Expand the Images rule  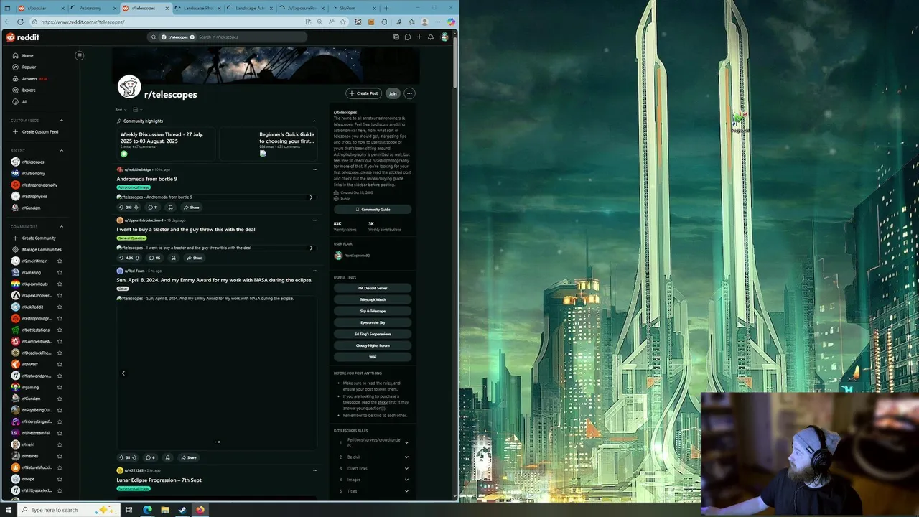point(406,480)
